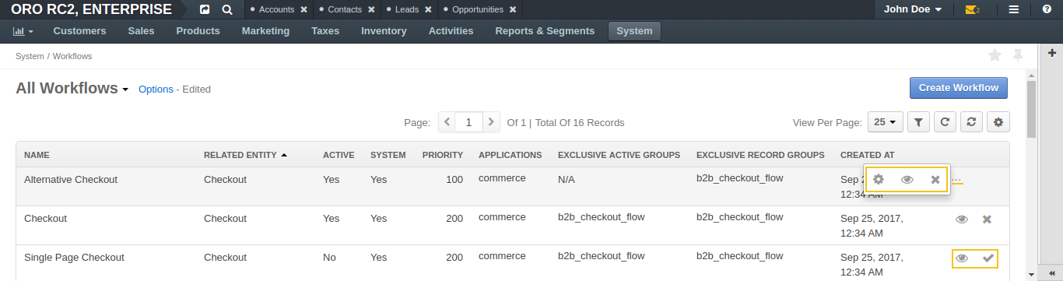Go to next page of records
Screen dimensions: 1063x281
490,122
